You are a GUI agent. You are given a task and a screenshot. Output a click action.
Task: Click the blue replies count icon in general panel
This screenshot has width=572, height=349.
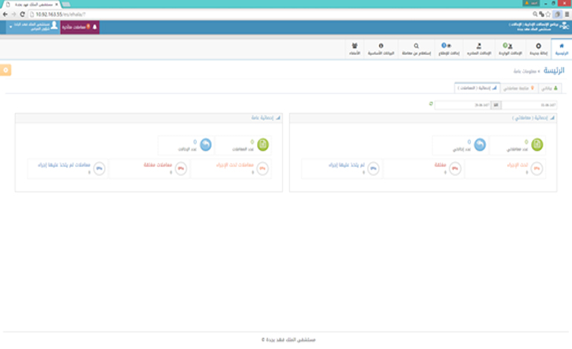click(x=206, y=144)
